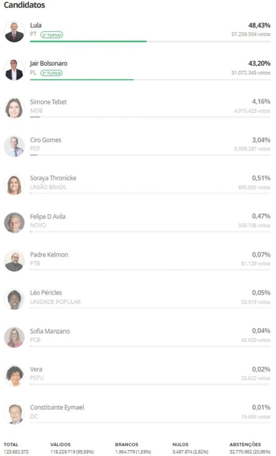Click Lula's candidate photo
The image size is (276, 456).
click(x=14, y=32)
